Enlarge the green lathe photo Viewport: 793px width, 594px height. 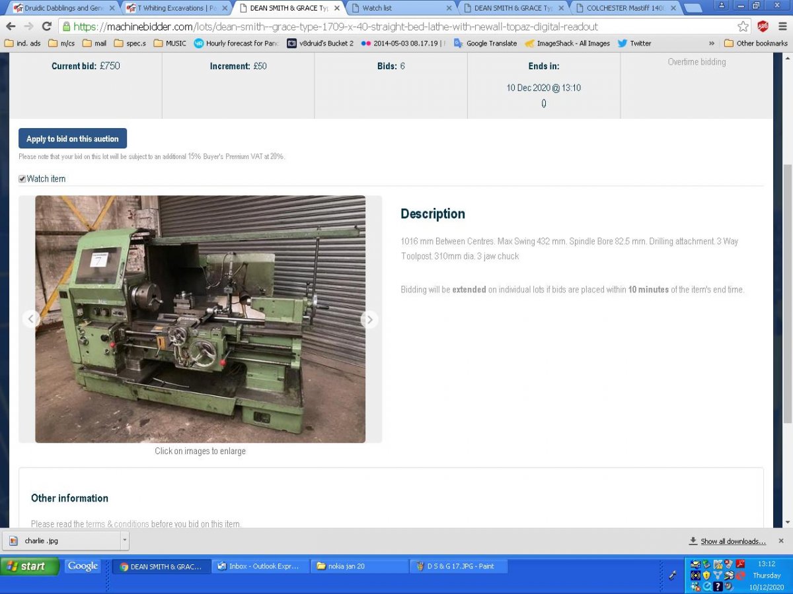(x=200, y=319)
